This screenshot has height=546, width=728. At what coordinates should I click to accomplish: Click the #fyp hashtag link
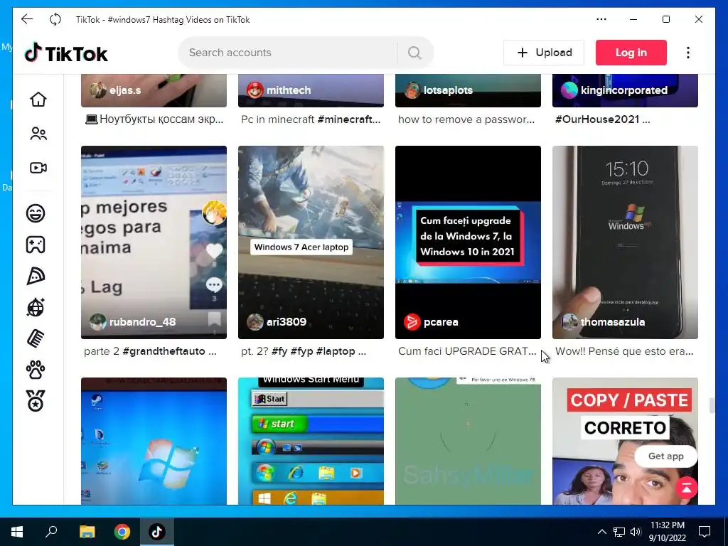(301, 351)
